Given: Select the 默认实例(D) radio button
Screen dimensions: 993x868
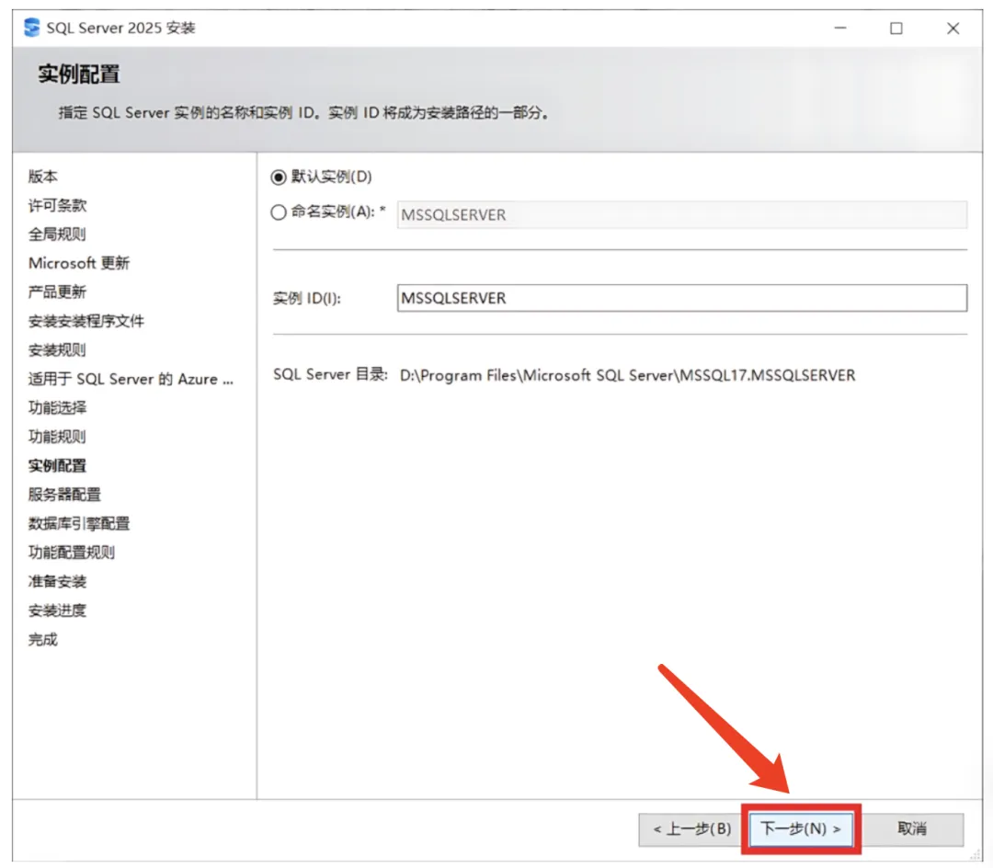Looking at the screenshot, I should [278, 177].
